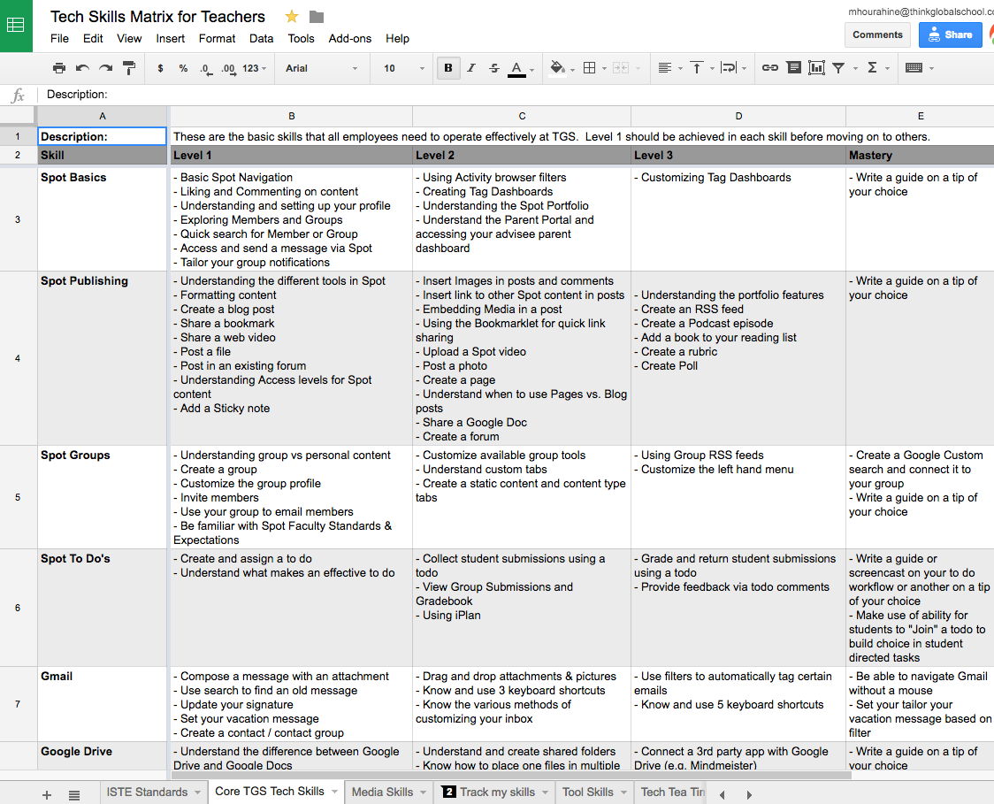Switch to the Track my skills tab

[x=496, y=792]
